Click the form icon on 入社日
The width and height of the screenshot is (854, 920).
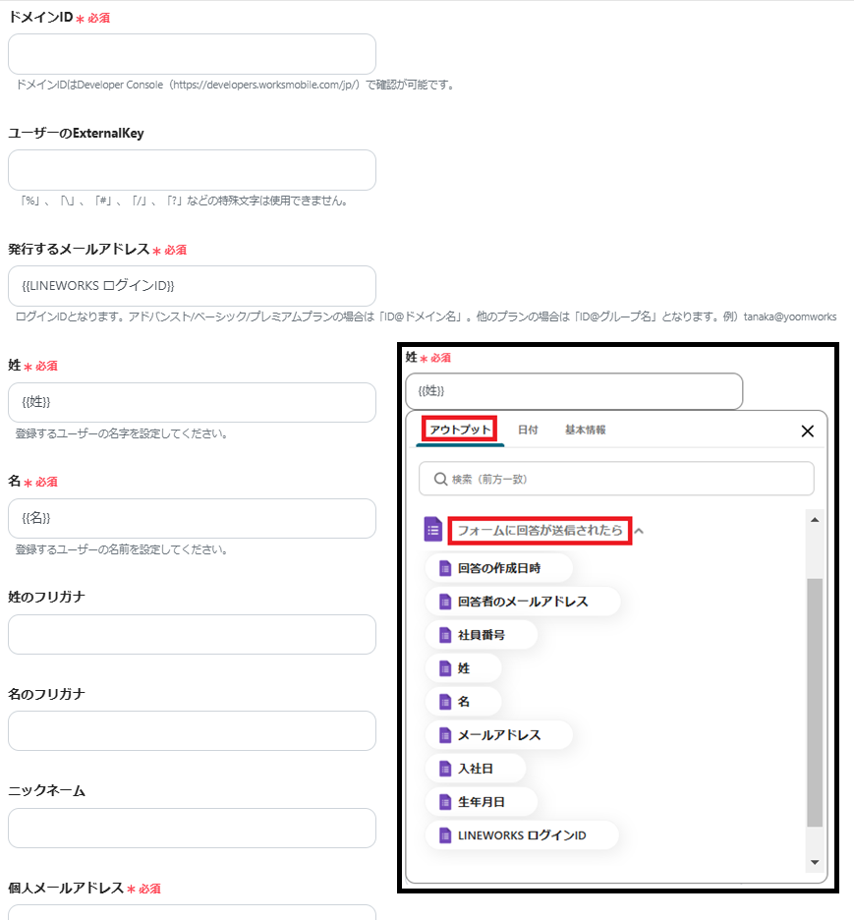point(445,769)
